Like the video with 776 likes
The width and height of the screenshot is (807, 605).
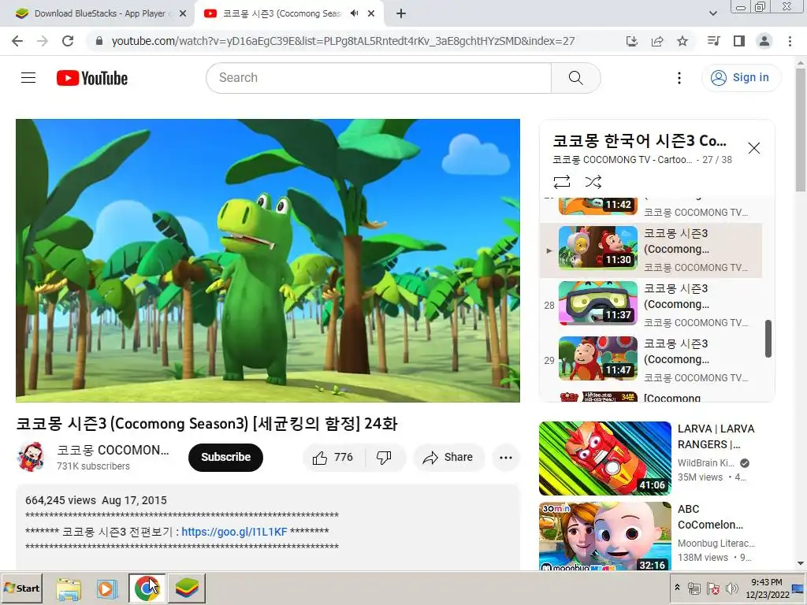coord(333,458)
